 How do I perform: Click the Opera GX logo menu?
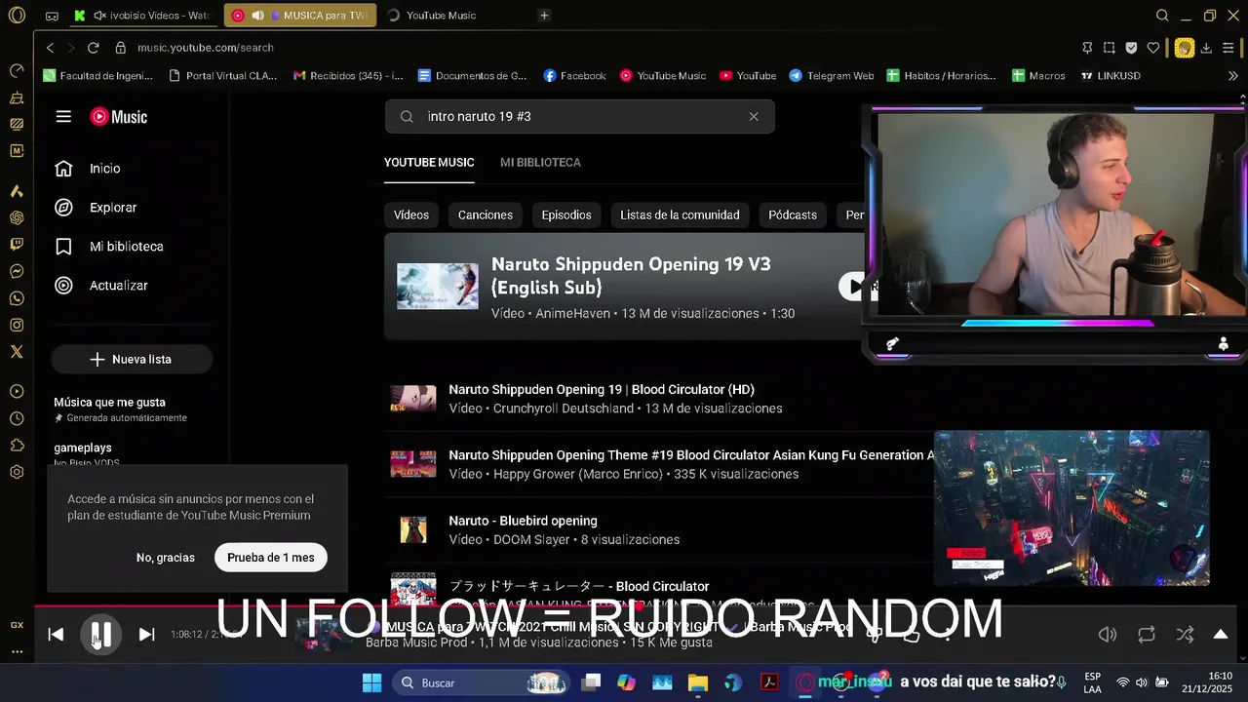click(17, 16)
